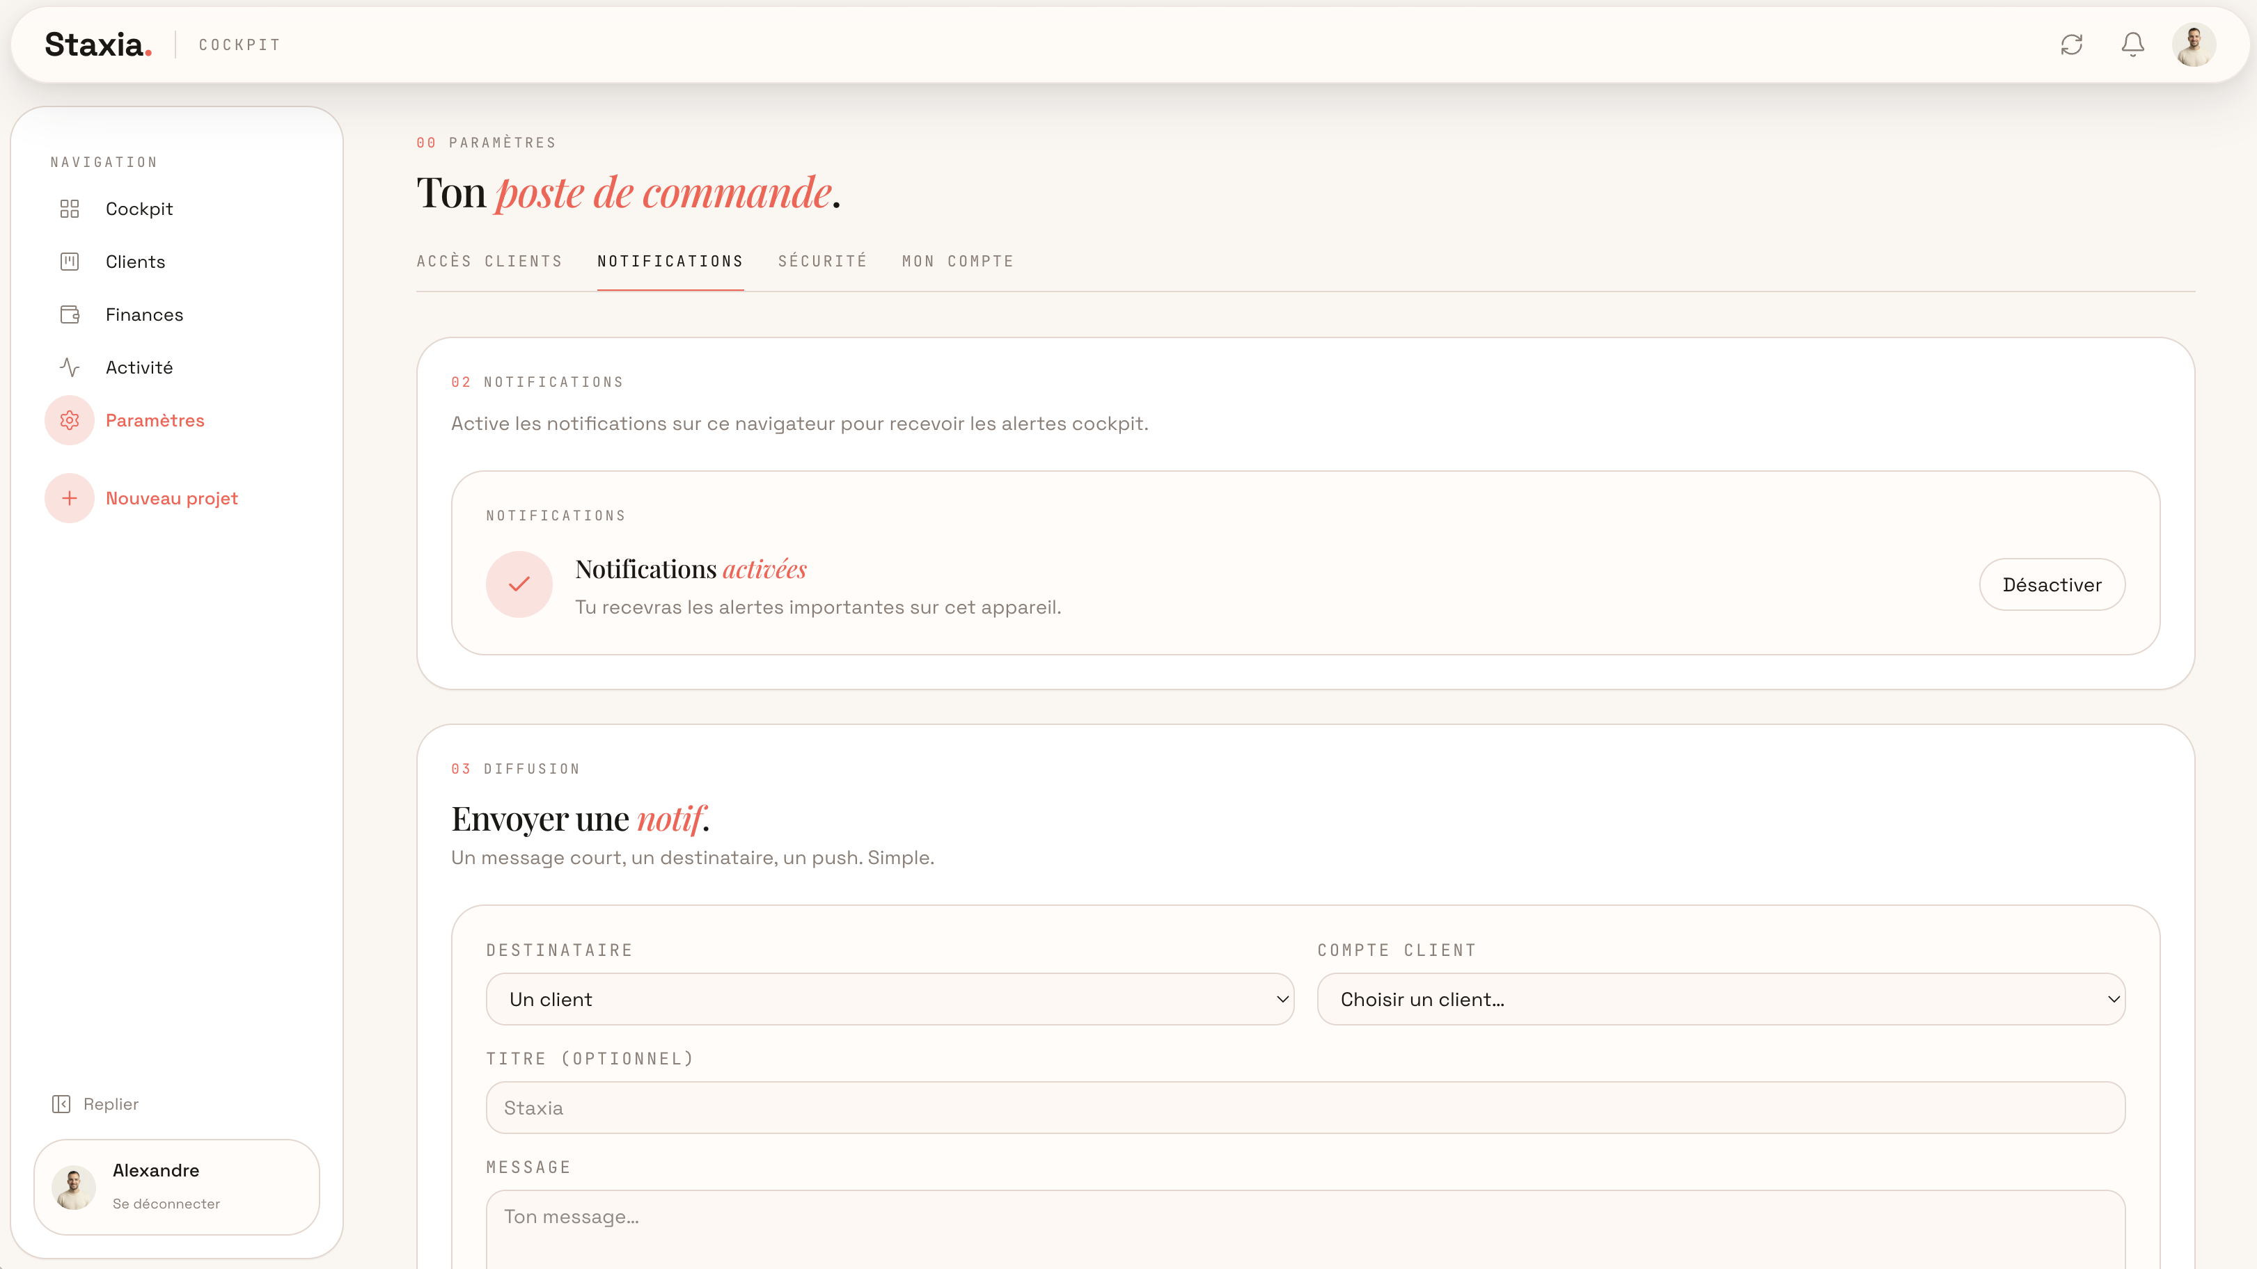Screen dimensions: 2257x1269
Task: Click Se déconnecter link
Action: coord(166,1204)
